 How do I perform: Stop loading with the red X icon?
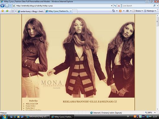119,6
